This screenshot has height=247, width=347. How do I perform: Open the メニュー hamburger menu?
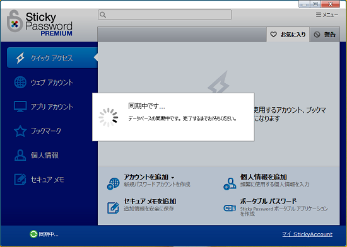[x=327, y=14]
